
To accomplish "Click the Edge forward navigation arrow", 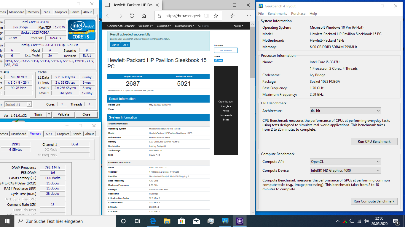I will click(120, 16).
